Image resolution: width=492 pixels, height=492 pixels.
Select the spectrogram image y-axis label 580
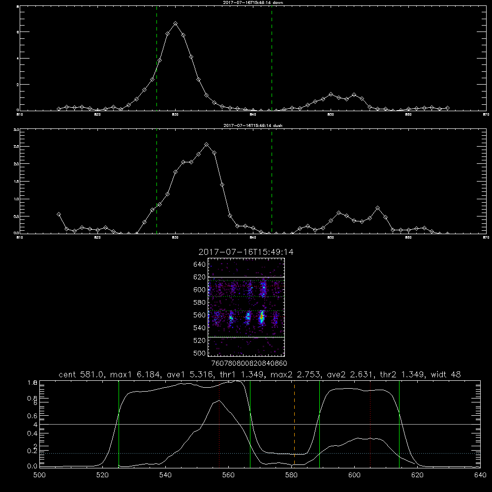click(x=200, y=303)
